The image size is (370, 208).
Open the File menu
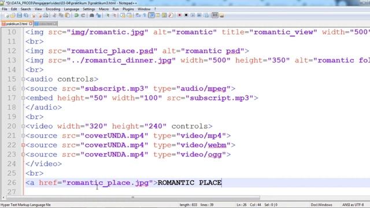point(5,9)
